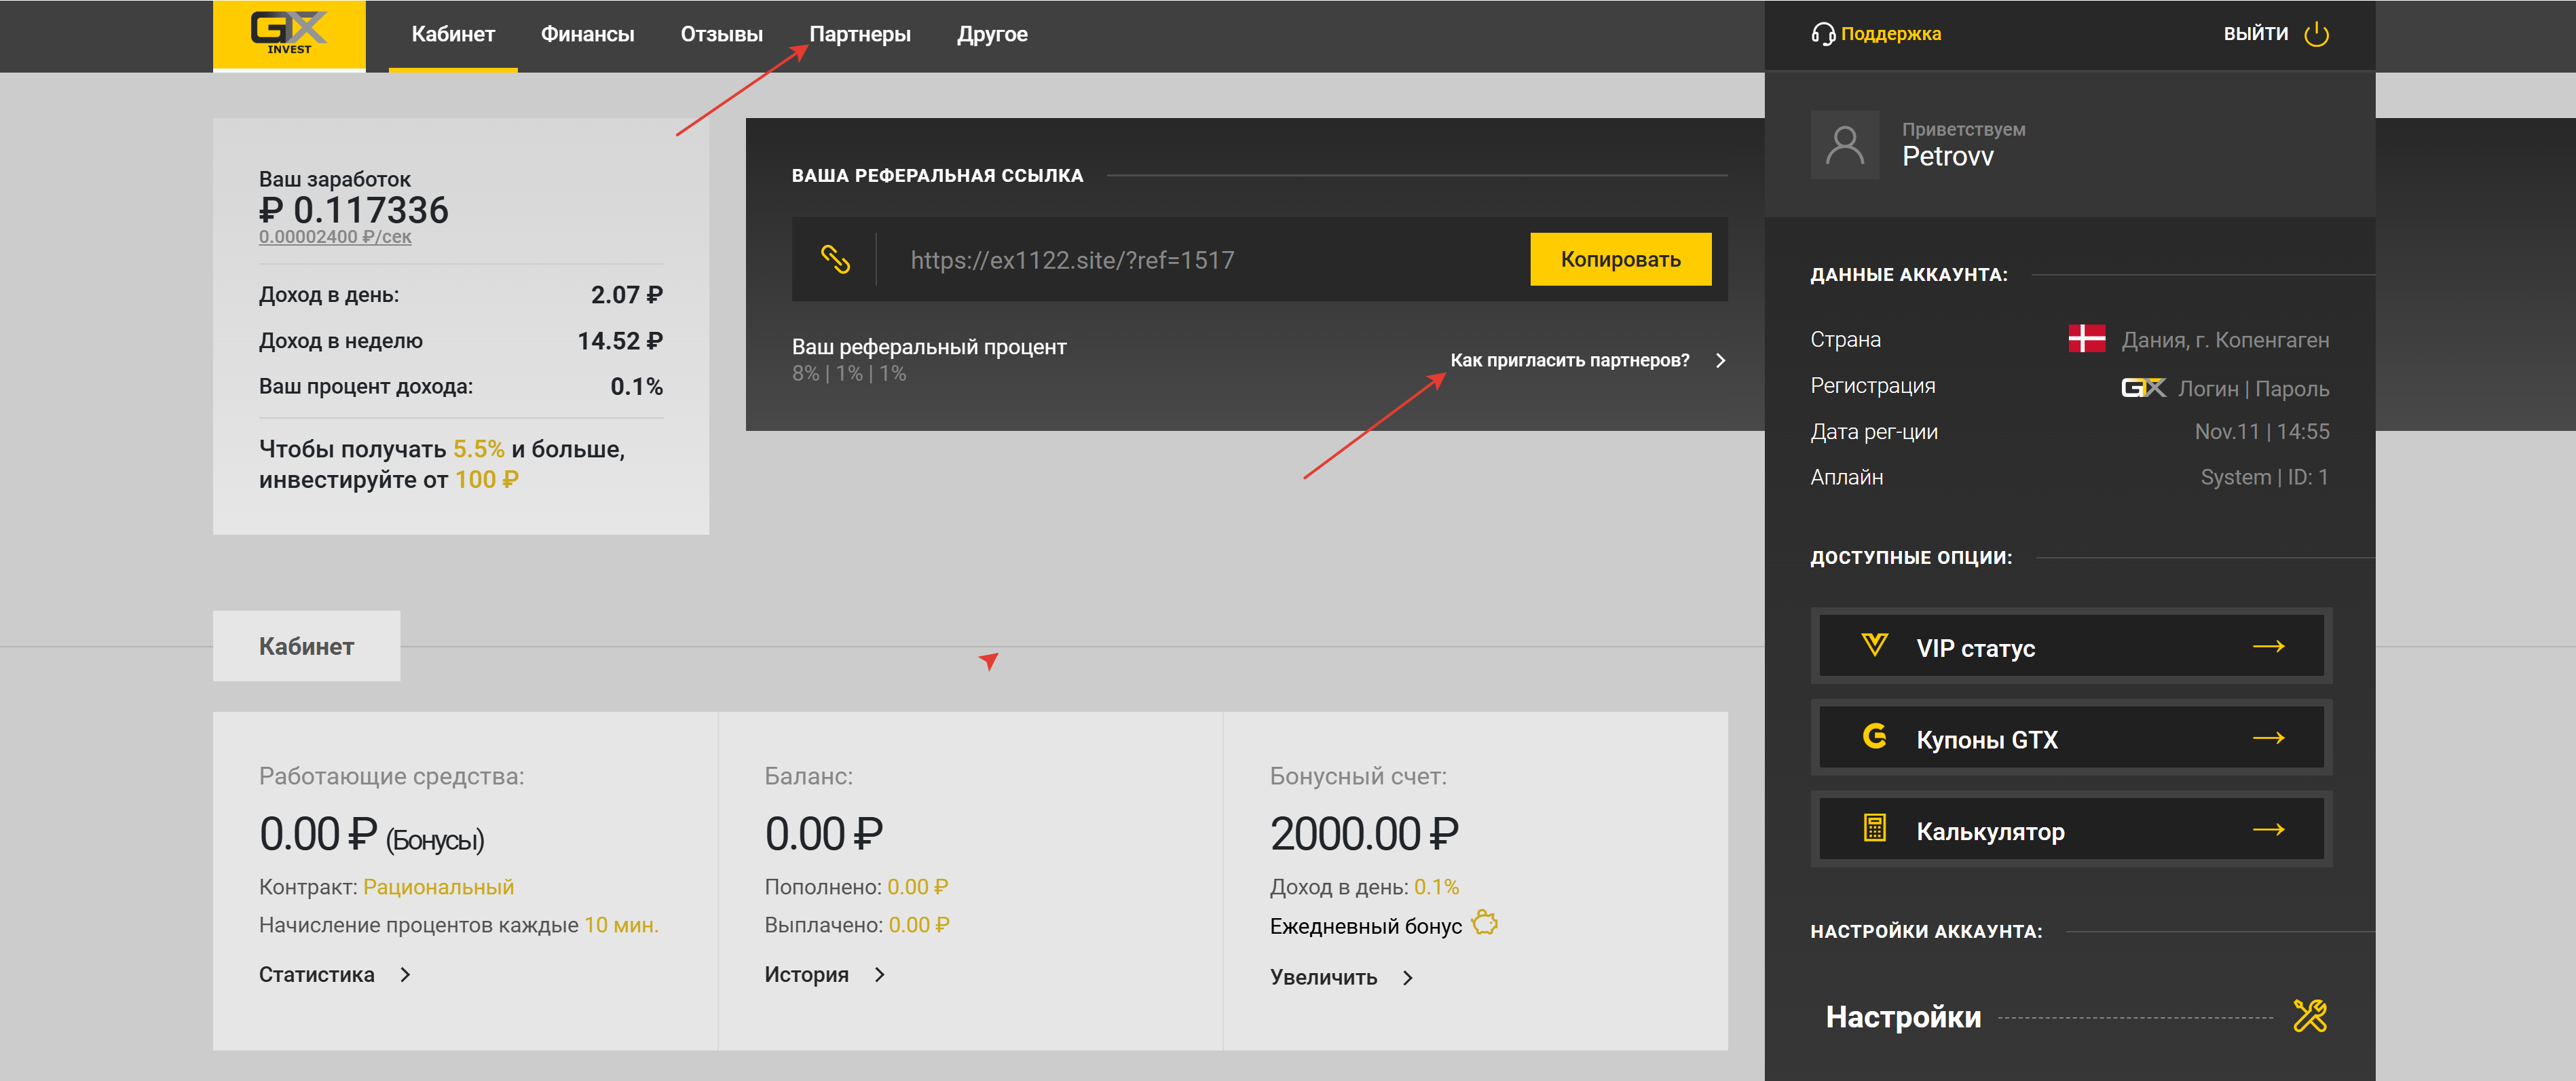The width and height of the screenshot is (2576, 1081).
Task: Click ВЫЙТИ to log out
Action: [2255, 34]
